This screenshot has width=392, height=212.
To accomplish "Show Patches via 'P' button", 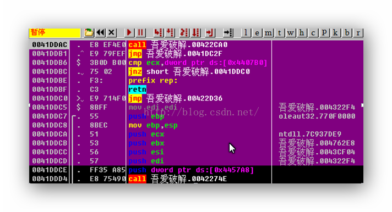I will click(x=324, y=32).
